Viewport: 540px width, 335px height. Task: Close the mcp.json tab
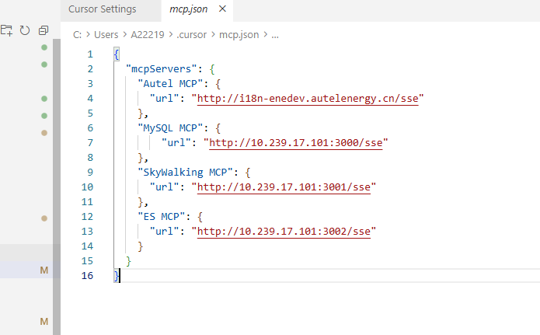click(222, 9)
